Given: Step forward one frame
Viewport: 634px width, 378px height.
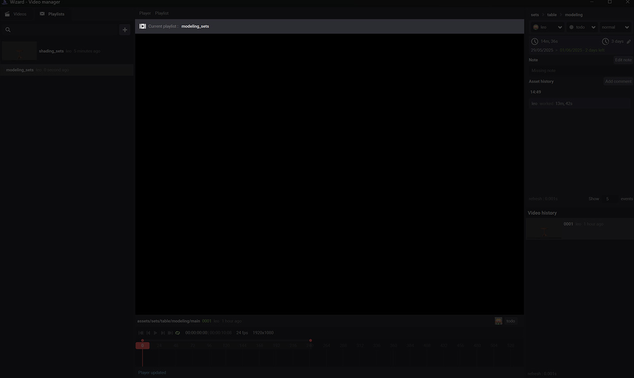Looking at the screenshot, I should point(162,333).
